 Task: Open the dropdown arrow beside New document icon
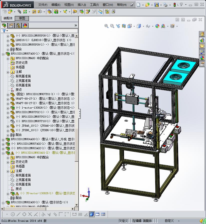point(143,5)
